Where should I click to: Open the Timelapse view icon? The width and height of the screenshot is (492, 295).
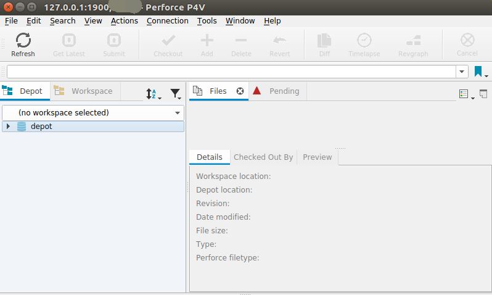(364, 40)
